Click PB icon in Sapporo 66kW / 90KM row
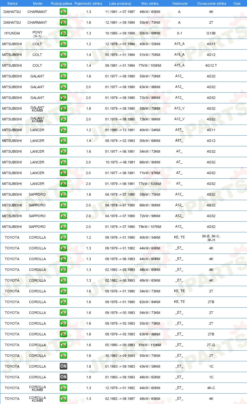Screen dimensions: 247x404 click(x=63, y=205)
